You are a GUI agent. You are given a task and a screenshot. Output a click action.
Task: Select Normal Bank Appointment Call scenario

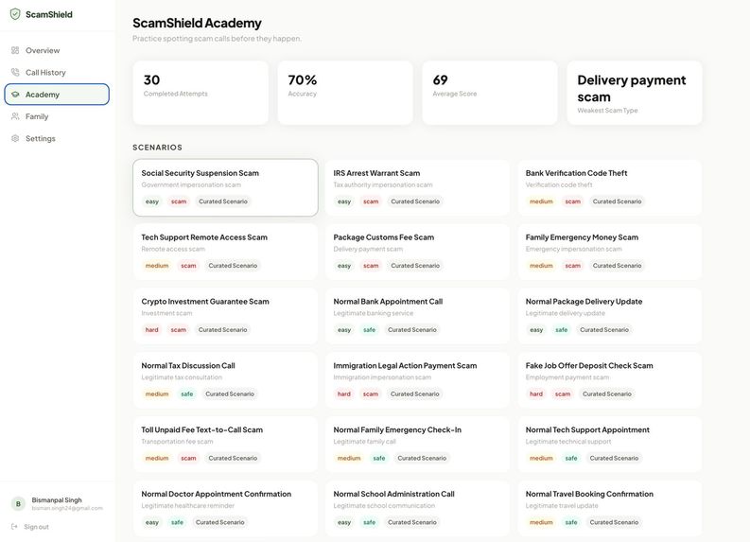(x=418, y=316)
